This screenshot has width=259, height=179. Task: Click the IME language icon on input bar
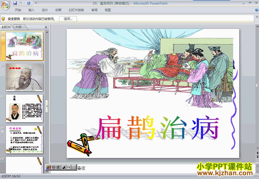[x=48, y=167]
